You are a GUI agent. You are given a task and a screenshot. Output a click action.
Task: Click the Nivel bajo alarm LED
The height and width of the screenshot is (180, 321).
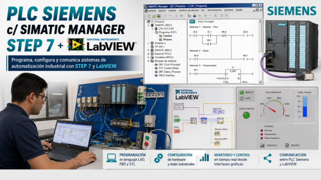[262, 130]
